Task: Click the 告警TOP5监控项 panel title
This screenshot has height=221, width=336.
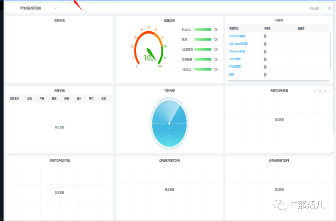Action: [x=59, y=161]
